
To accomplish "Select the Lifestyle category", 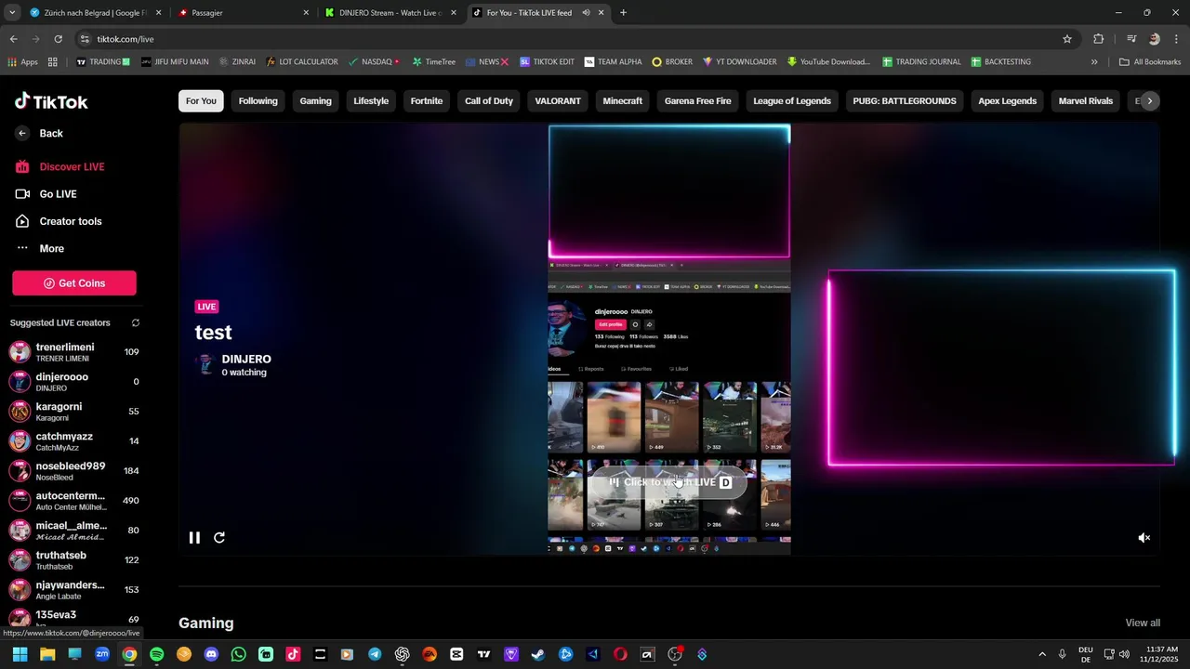I will pyautogui.click(x=371, y=101).
